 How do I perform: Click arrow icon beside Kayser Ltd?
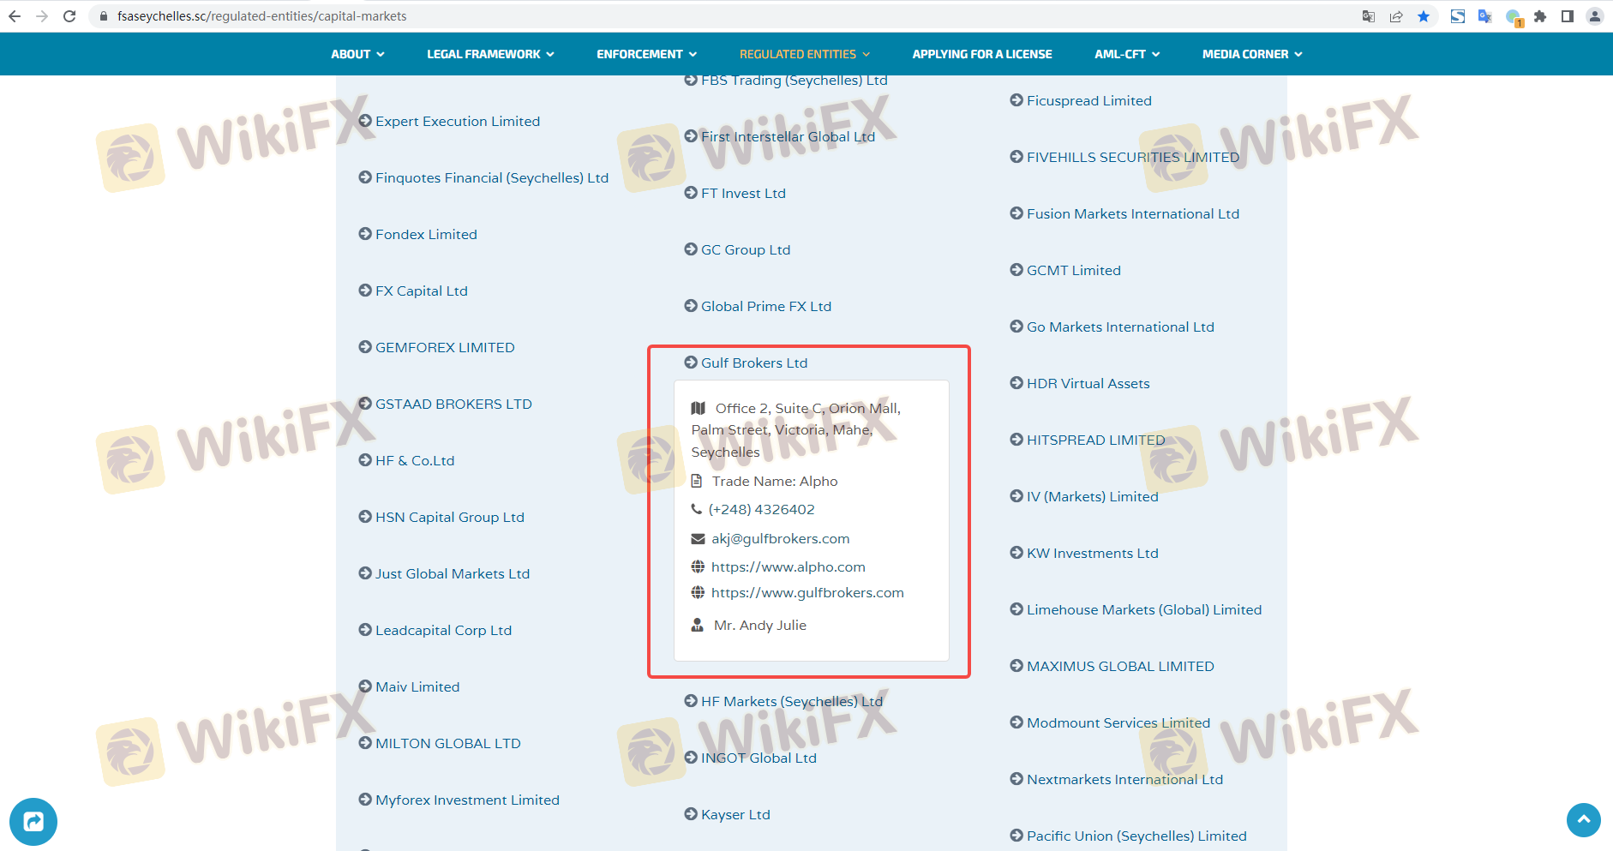(x=691, y=814)
